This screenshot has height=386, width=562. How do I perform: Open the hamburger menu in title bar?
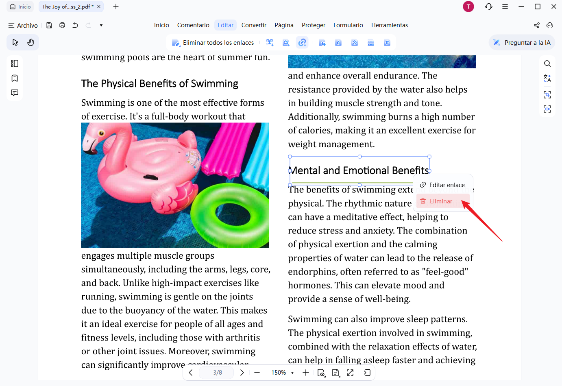click(505, 7)
